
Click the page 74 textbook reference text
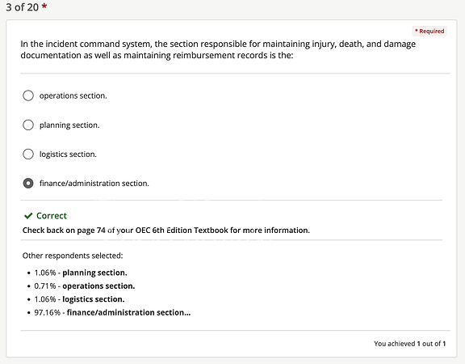click(166, 231)
